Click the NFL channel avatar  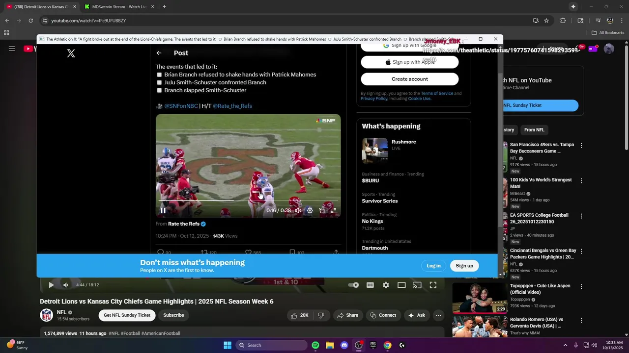[x=47, y=315]
